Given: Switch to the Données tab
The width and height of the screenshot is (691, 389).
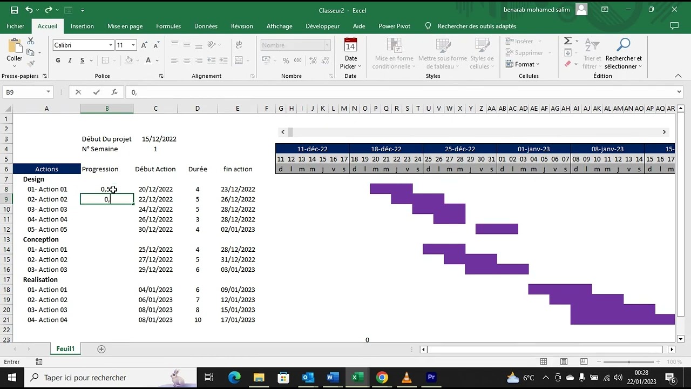Looking at the screenshot, I should [206, 26].
